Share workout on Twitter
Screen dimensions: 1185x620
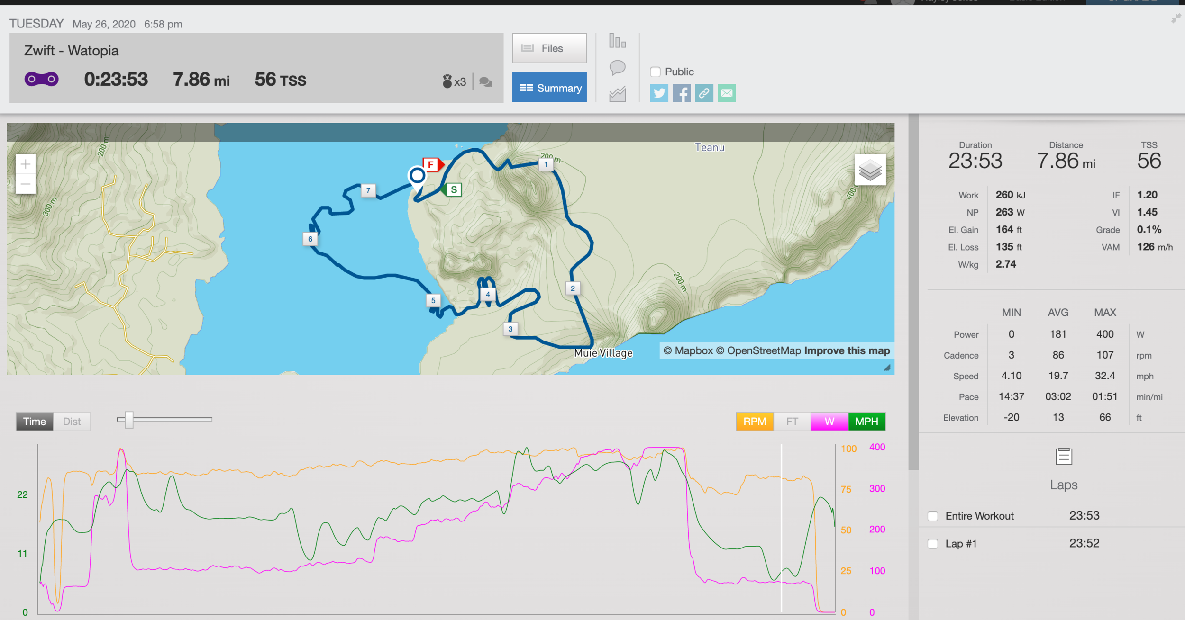coord(659,93)
